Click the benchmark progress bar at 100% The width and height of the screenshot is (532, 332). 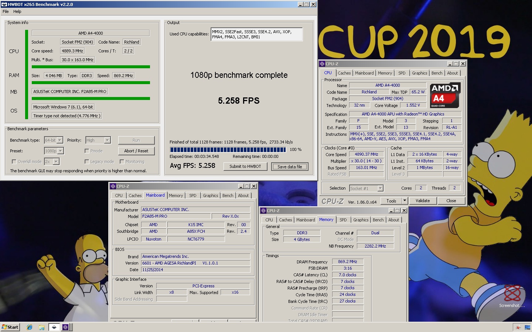[x=228, y=149]
